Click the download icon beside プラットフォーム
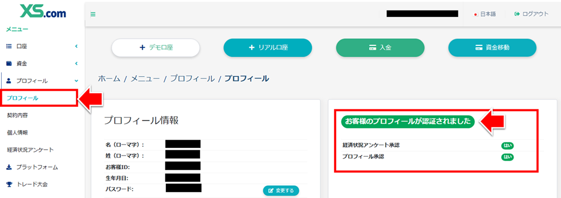The image size is (561, 198). coord(9,167)
